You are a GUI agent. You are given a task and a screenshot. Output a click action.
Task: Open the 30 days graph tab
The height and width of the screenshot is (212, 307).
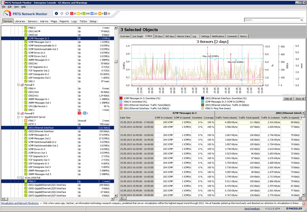click(x=159, y=36)
